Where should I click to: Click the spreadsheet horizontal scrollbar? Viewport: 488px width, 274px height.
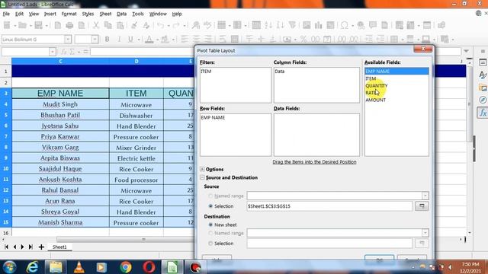pos(124,240)
